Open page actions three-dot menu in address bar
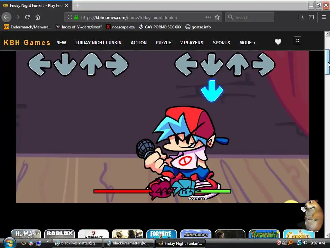This screenshot has width=330, height=248. (208, 17)
